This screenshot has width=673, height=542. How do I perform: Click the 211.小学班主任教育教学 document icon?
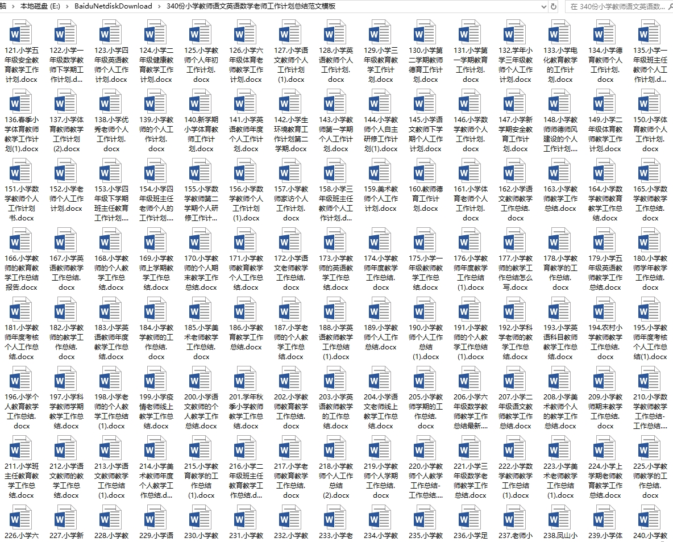(x=22, y=449)
